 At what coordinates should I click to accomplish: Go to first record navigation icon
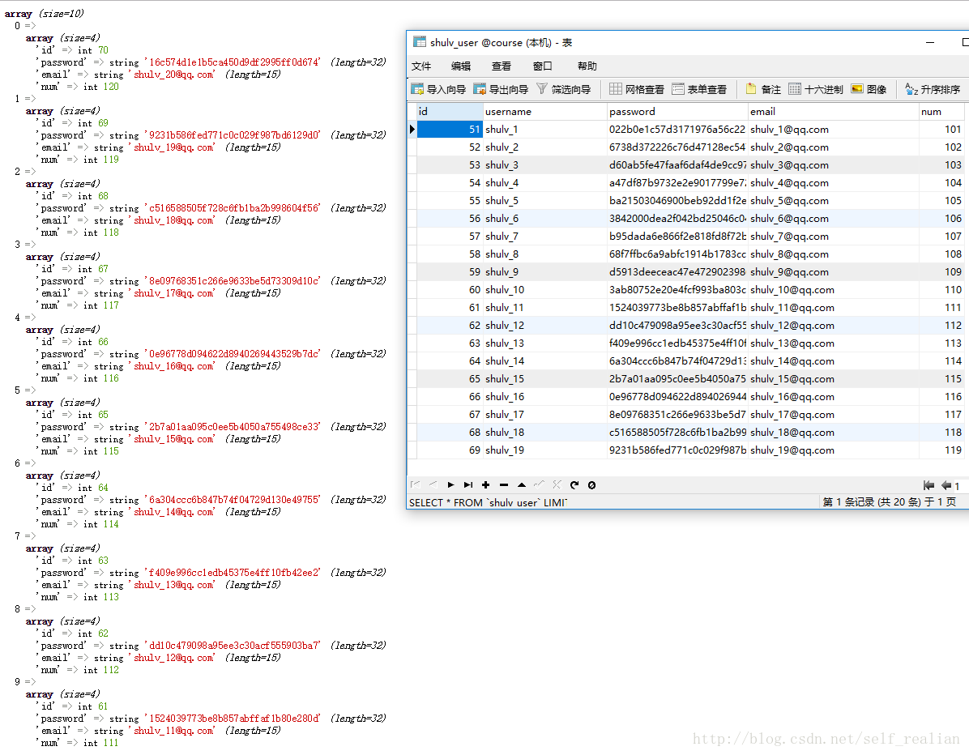(x=416, y=485)
